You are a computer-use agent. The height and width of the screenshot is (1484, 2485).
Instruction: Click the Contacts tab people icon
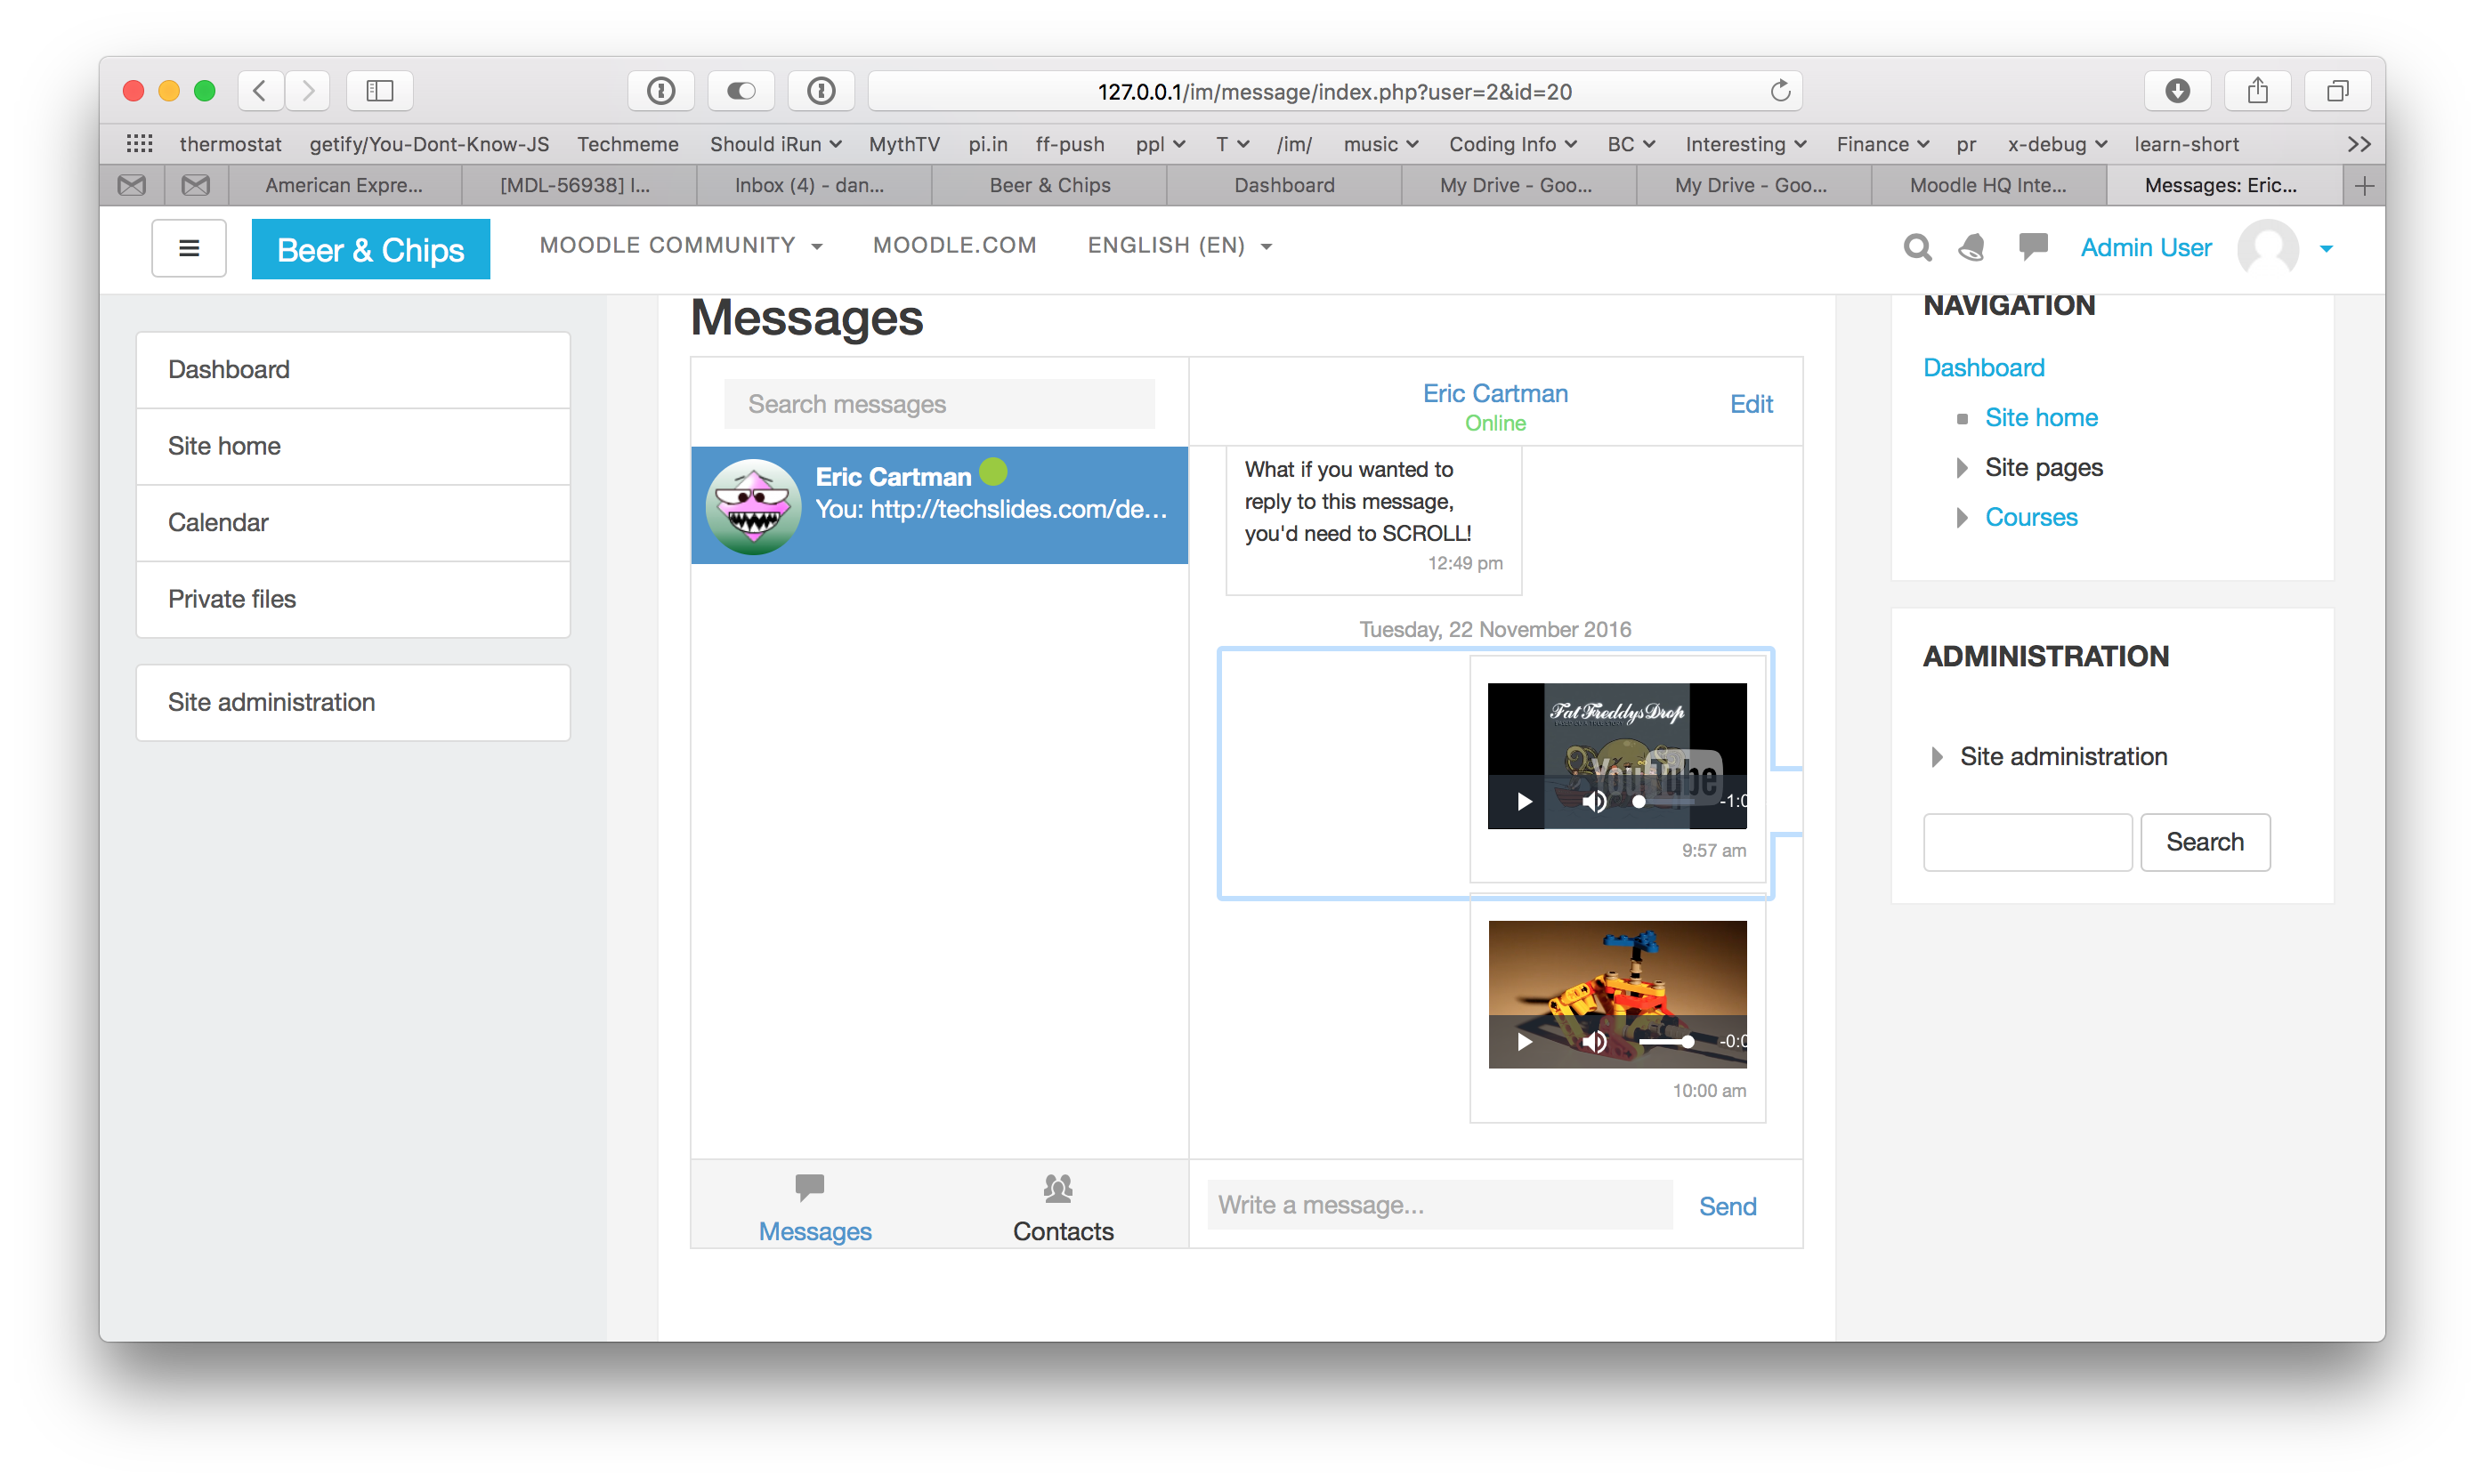[1057, 1187]
